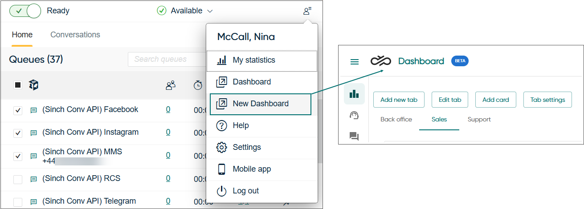Viewport: 584px width, 209px height.
Task: Select the bar chart icon in sidebar
Action: [354, 94]
